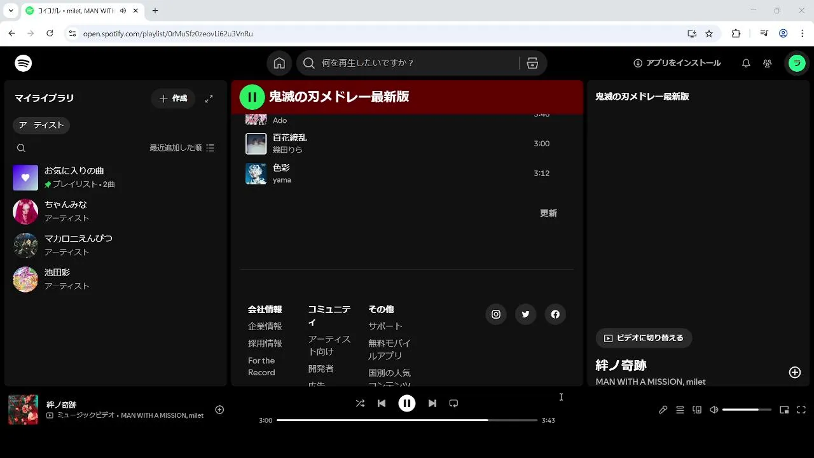The width and height of the screenshot is (814, 458).
Task: Click the browser address bar URL
Action: pos(168,34)
